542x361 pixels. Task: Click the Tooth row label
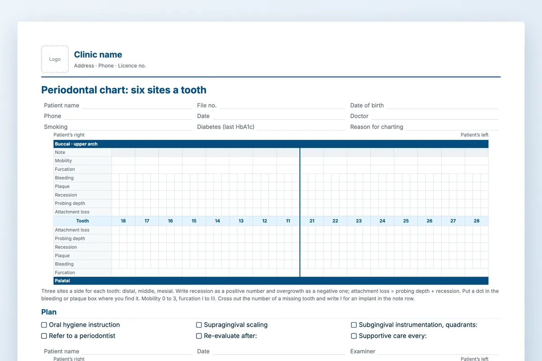83,221
